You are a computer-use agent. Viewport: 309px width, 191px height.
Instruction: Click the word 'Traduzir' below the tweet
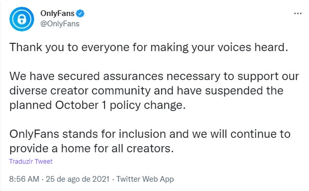pyautogui.click(x=21, y=162)
